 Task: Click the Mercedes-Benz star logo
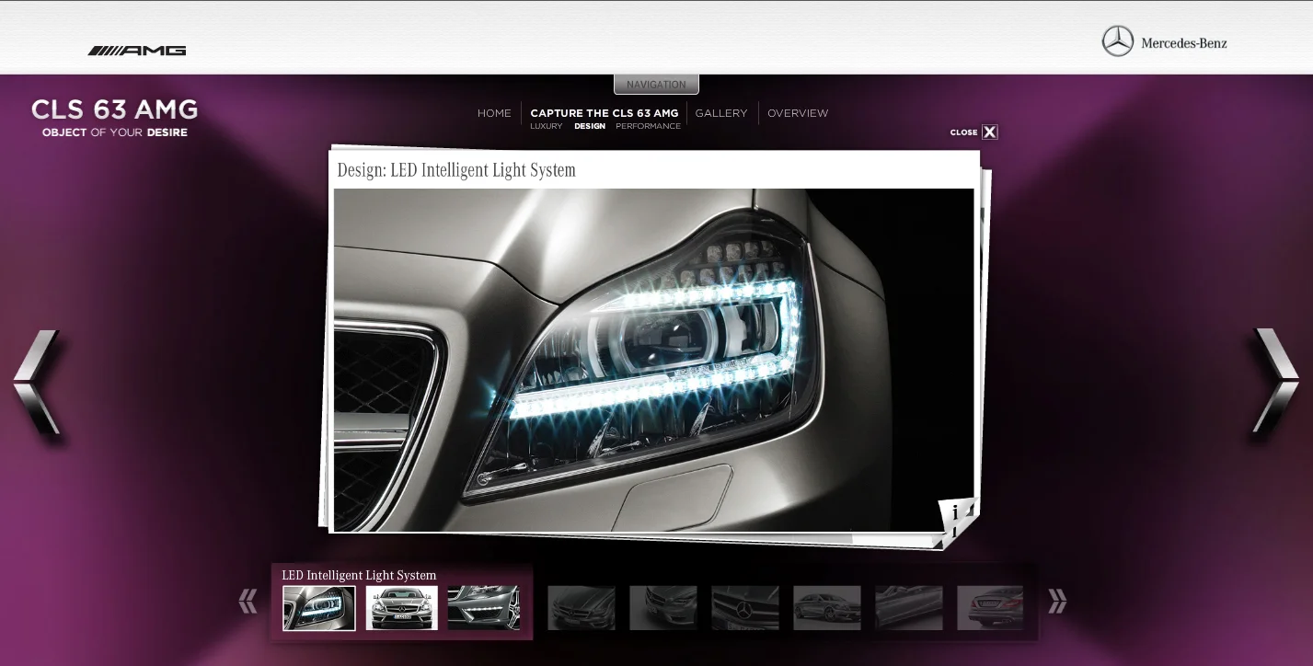[1118, 41]
